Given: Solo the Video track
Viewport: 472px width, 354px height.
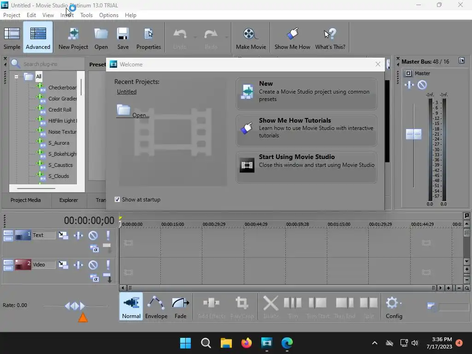Looking at the screenshot, I should (x=108, y=265).
